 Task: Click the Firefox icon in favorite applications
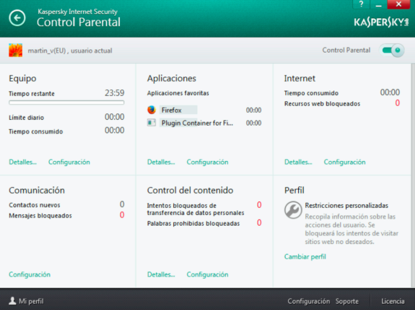click(x=152, y=110)
